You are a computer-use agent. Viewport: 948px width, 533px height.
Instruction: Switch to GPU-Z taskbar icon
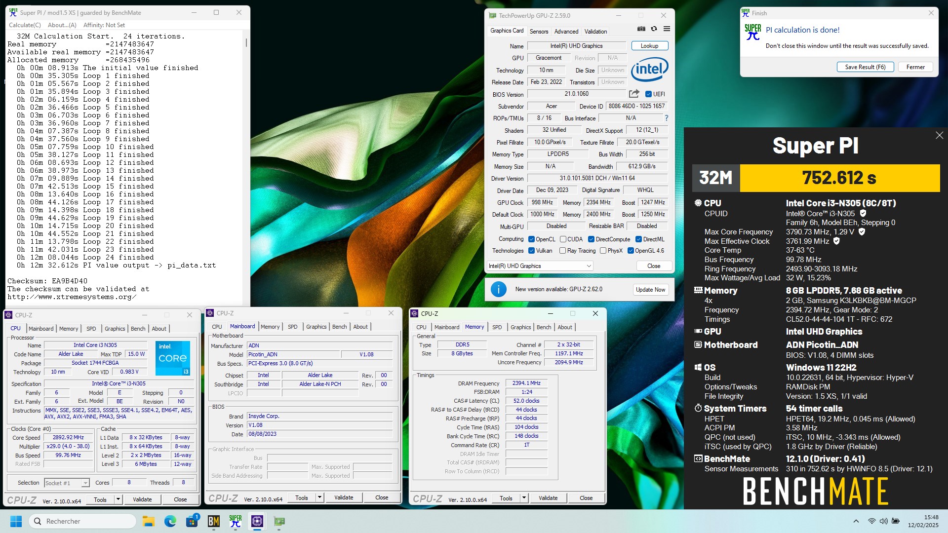pos(279,521)
